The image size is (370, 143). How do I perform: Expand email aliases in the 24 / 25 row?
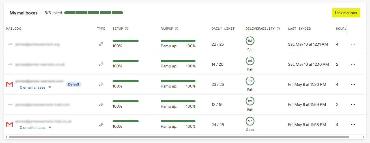pyautogui.click(x=36, y=128)
